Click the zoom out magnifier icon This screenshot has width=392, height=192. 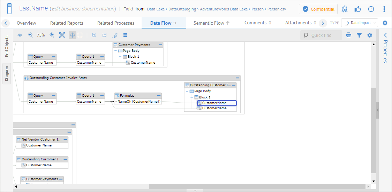30,35
